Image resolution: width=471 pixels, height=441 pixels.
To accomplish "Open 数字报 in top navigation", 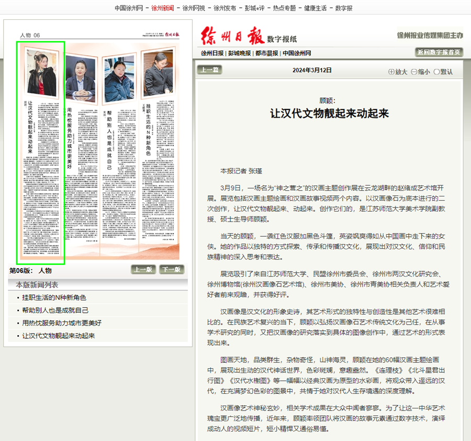I will [343, 8].
